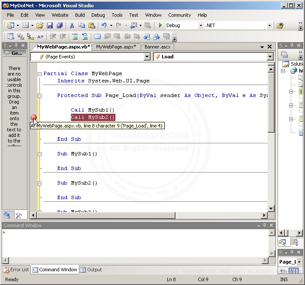Open the (Page Events) class dropdown
Viewport: 305px width, 285px height.
[x=147, y=57]
